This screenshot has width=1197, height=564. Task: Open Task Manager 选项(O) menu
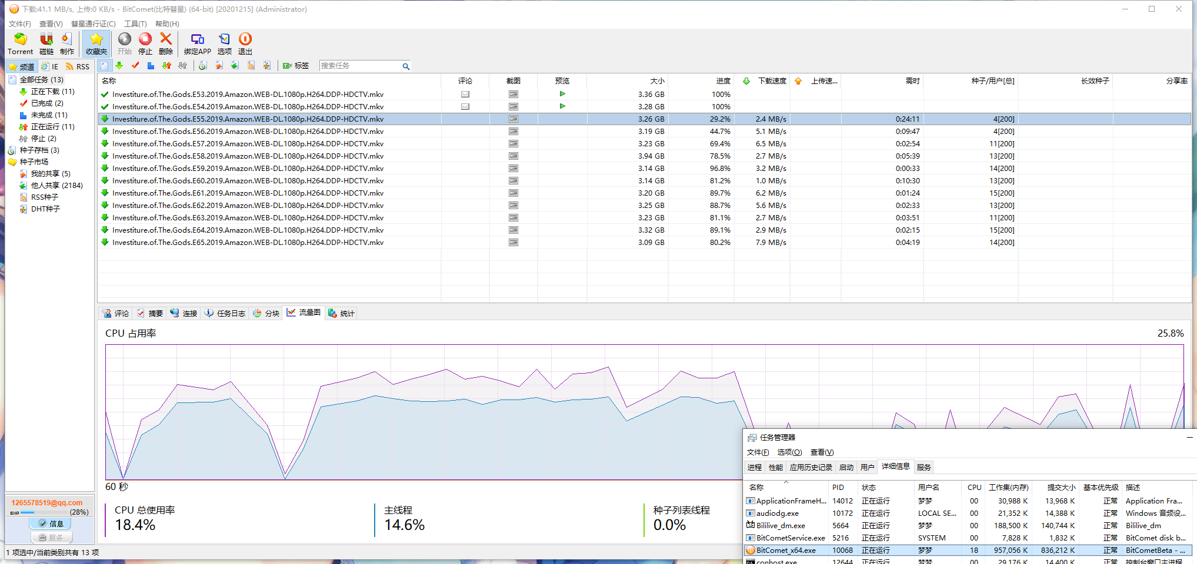click(789, 452)
